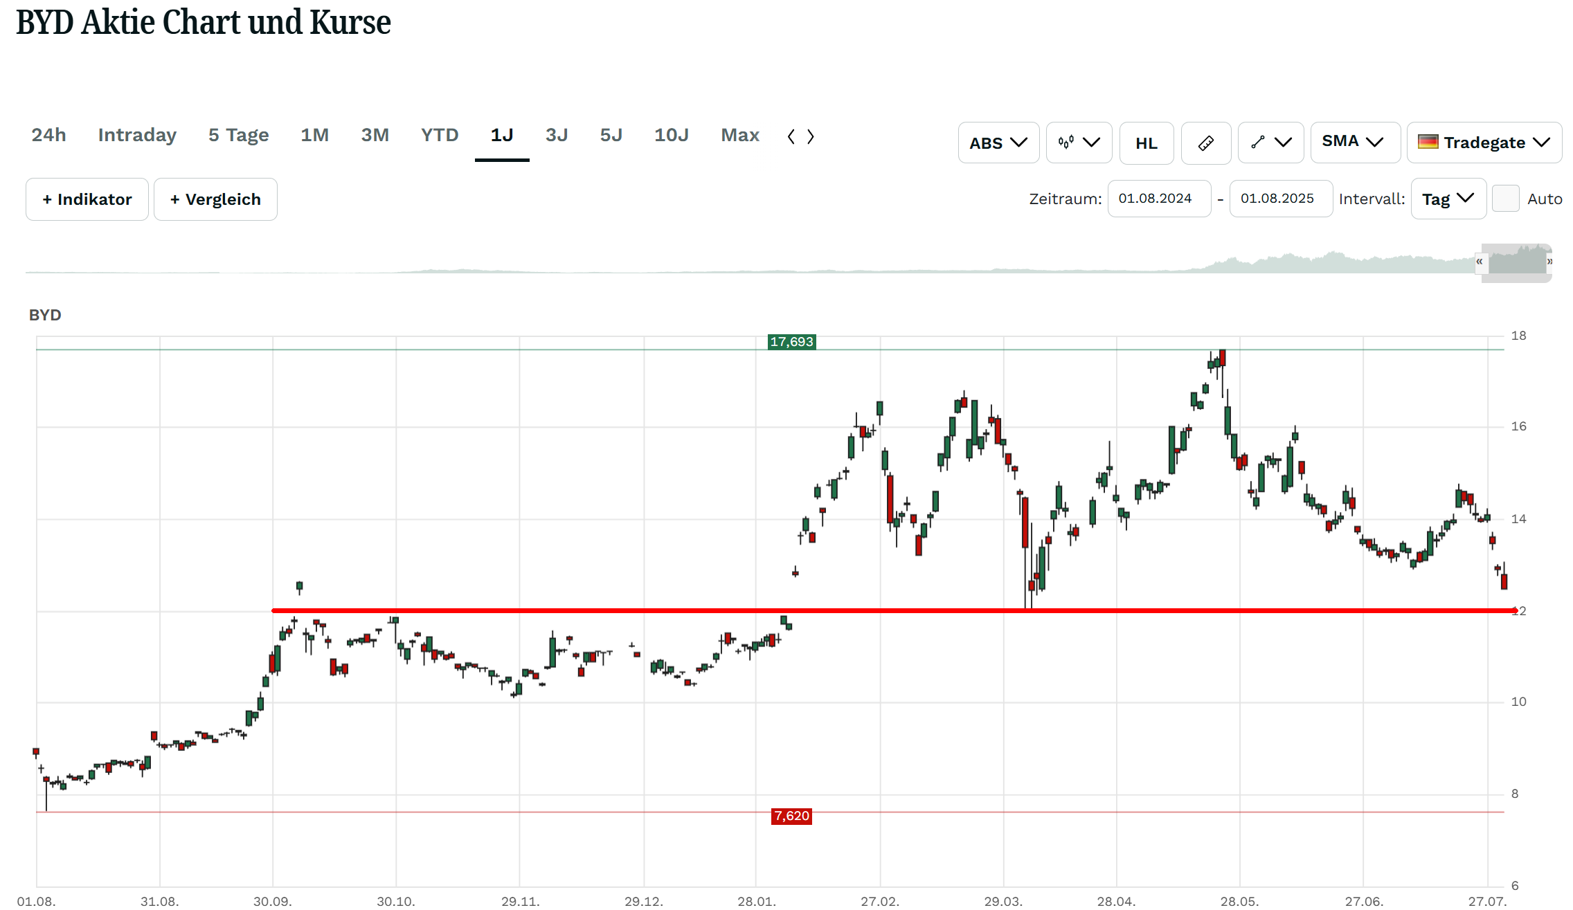
Task: Click the previous period arrow
Action: 791,136
